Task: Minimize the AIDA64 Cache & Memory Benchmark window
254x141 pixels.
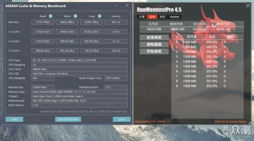Action: point(116,6)
